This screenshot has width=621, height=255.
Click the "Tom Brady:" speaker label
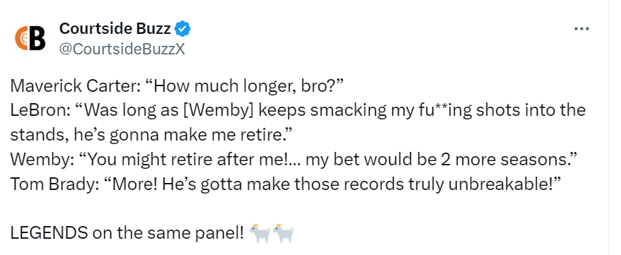[54, 184]
